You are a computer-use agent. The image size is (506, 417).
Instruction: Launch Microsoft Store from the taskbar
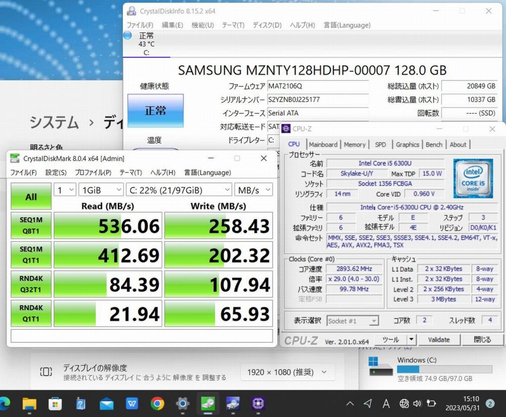[x=55, y=403]
